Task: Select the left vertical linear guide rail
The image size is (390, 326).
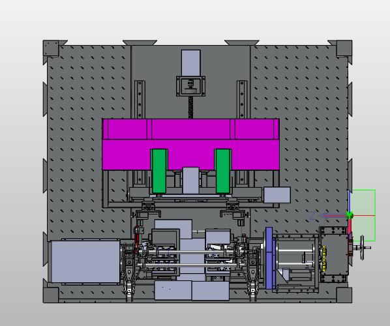Action: click(x=140, y=100)
